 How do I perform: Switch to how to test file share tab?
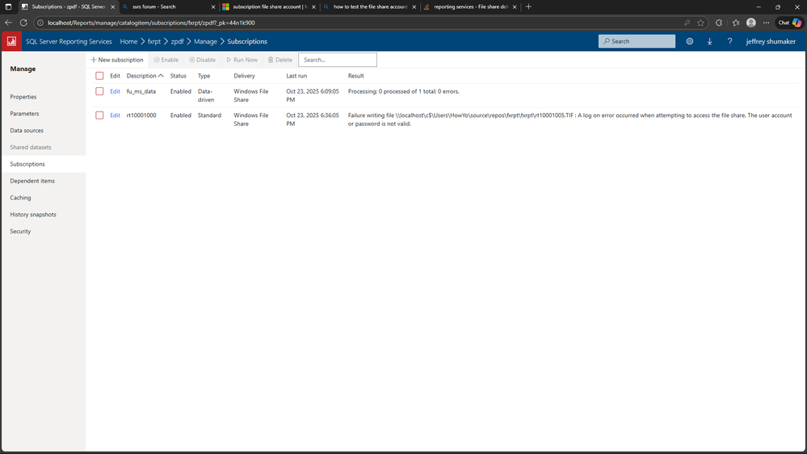pyautogui.click(x=369, y=6)
